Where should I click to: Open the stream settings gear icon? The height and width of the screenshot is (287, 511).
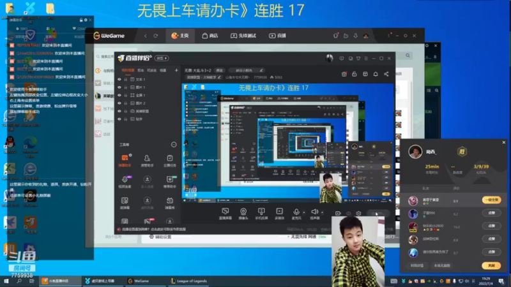pos(358,214)
